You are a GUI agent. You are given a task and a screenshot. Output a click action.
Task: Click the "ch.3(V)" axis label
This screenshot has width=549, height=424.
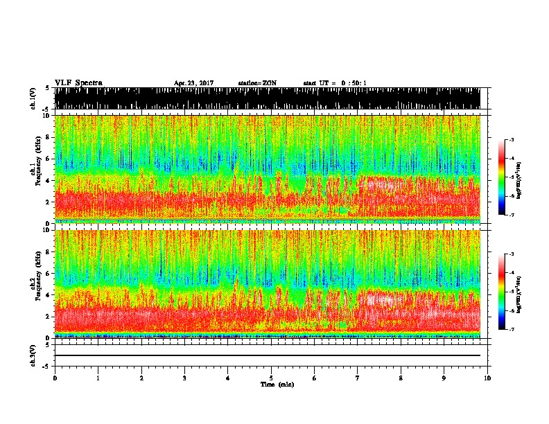coord(33,355)
